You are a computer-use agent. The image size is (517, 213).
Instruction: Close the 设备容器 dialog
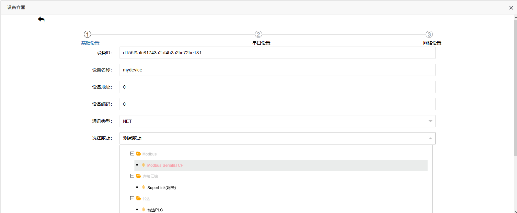pyautogui.click(x=511, y=8)
